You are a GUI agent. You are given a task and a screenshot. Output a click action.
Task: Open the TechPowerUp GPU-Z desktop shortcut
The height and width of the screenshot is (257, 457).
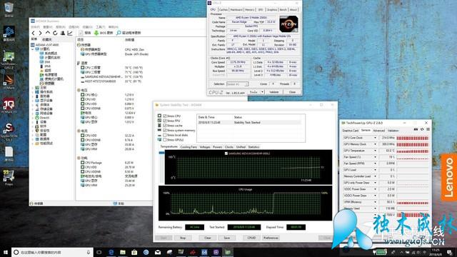coord(9,59)
